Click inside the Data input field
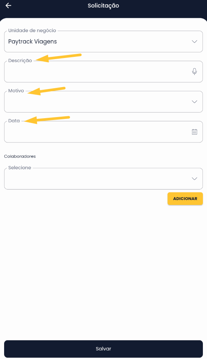 click(x=103, y=132)
